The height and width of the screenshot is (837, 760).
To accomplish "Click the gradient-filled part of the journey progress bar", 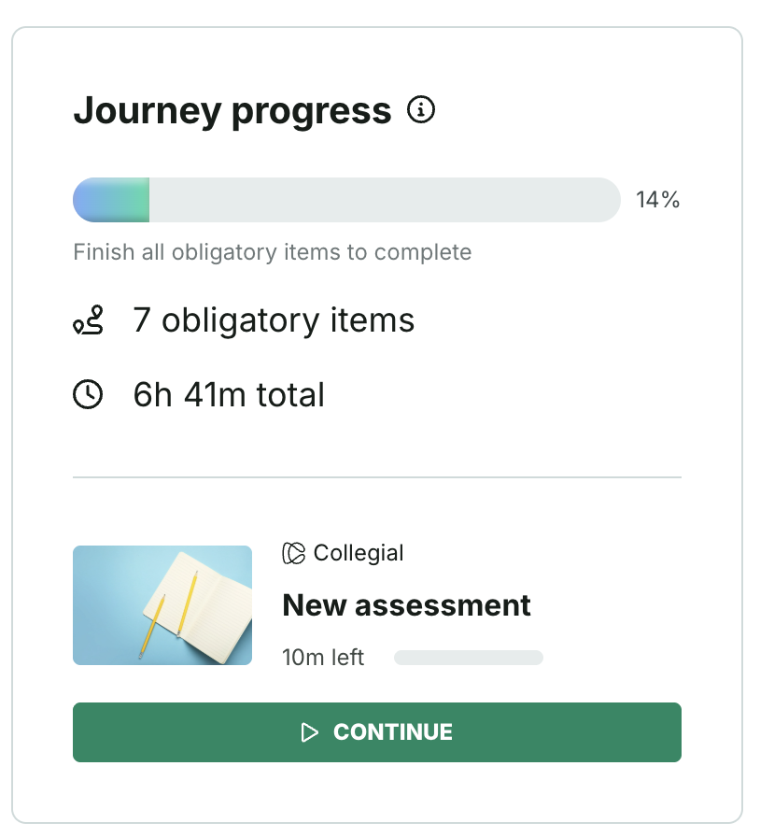I will click(111, 200).
